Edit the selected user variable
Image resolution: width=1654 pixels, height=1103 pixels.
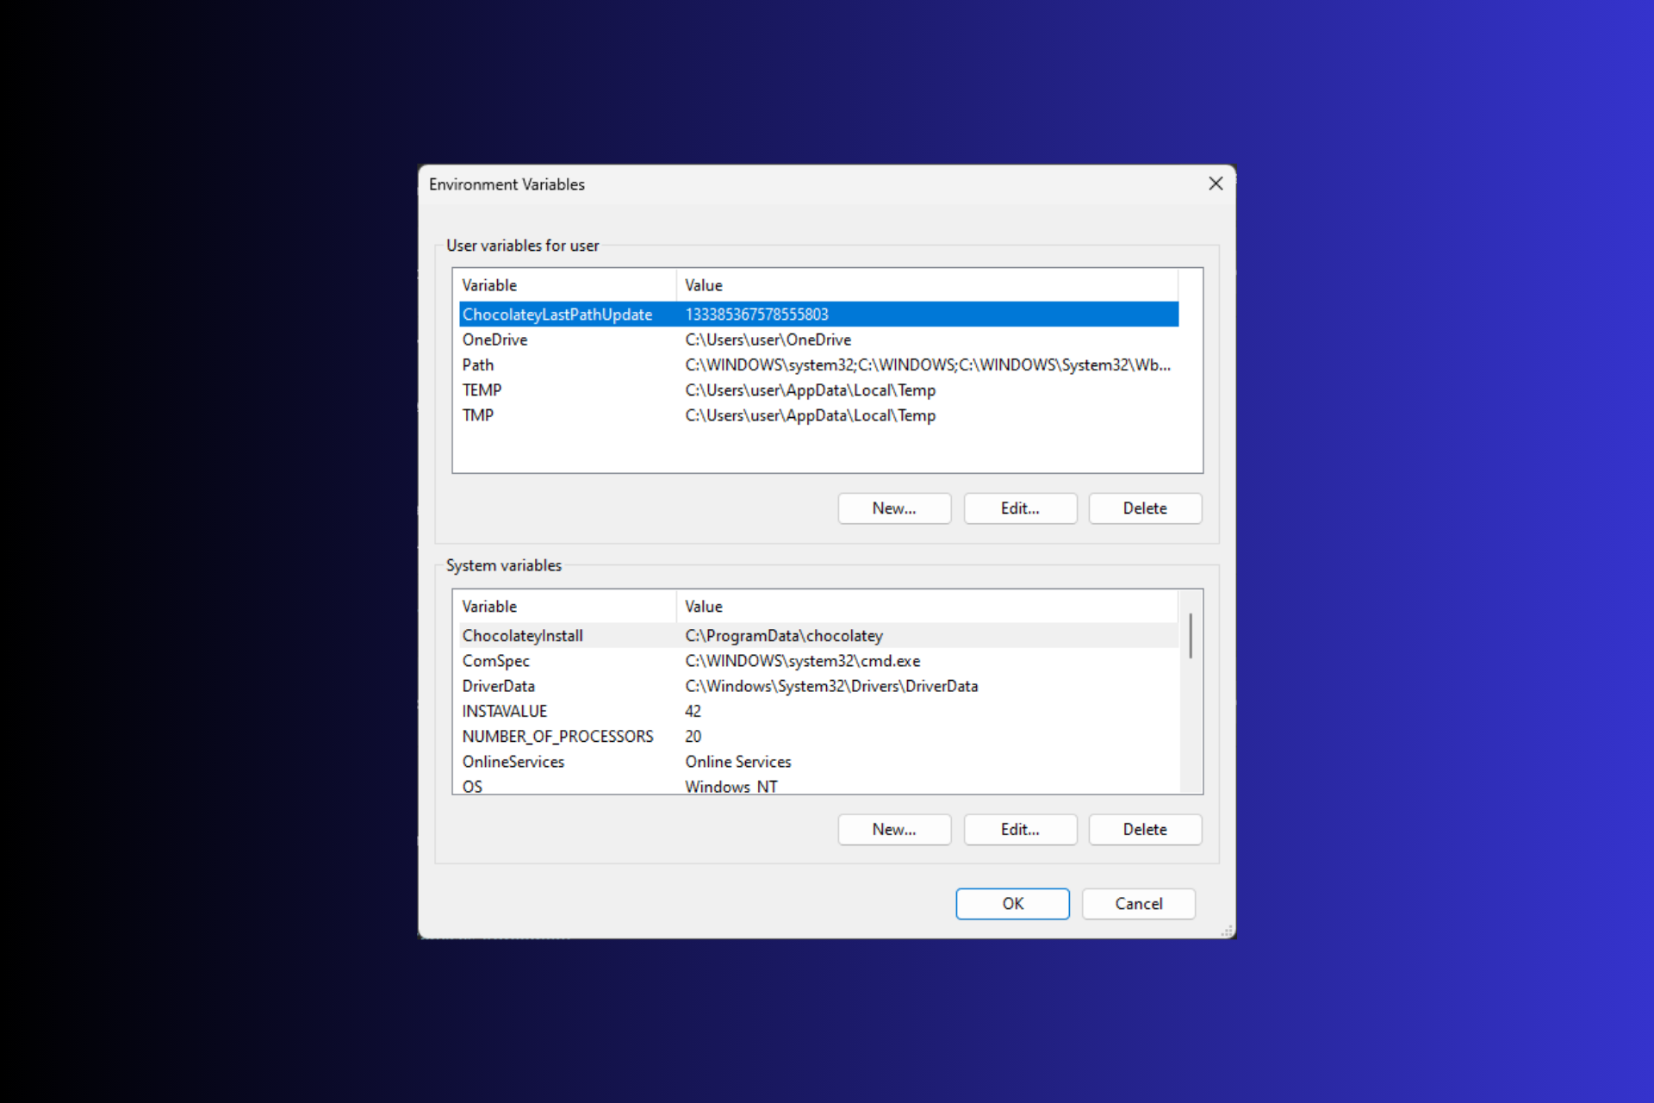pos(1019,508)
